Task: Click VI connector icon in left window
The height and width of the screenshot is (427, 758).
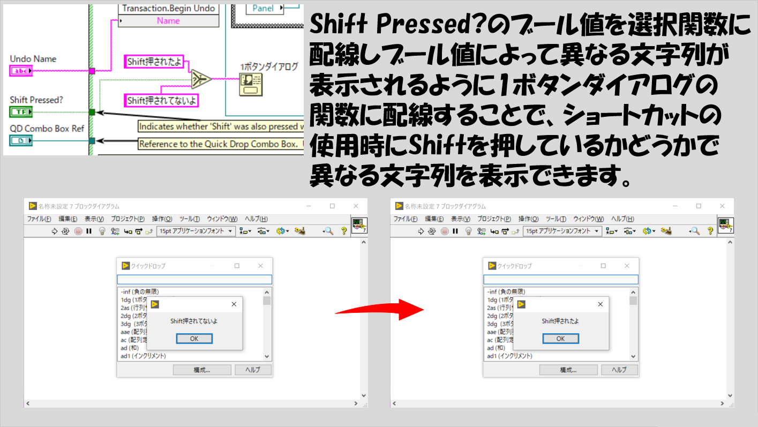Action: tap(359, 226)
